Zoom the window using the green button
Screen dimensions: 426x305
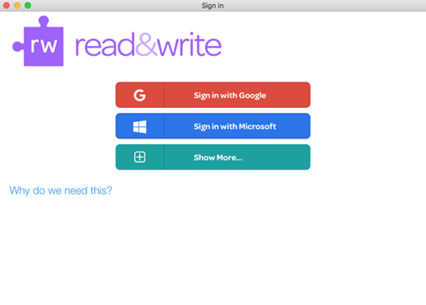click(x=28, y=5)
